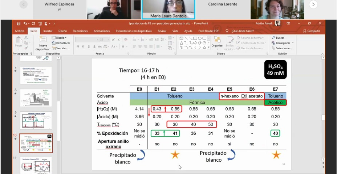This screenshot has height=174, width=337.
Task: Click the Undo arrow icon
Action: tap(25, 23)
